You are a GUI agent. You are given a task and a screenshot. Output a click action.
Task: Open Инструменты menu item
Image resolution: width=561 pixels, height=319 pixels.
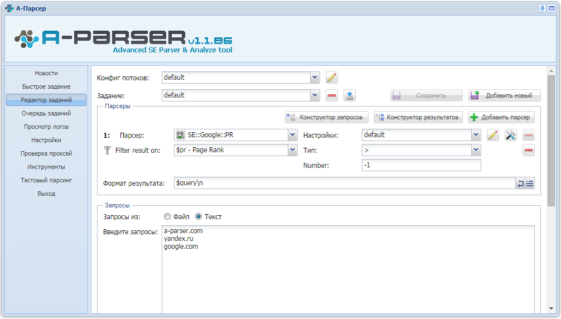pyautogui.click(x=46, y=167)
